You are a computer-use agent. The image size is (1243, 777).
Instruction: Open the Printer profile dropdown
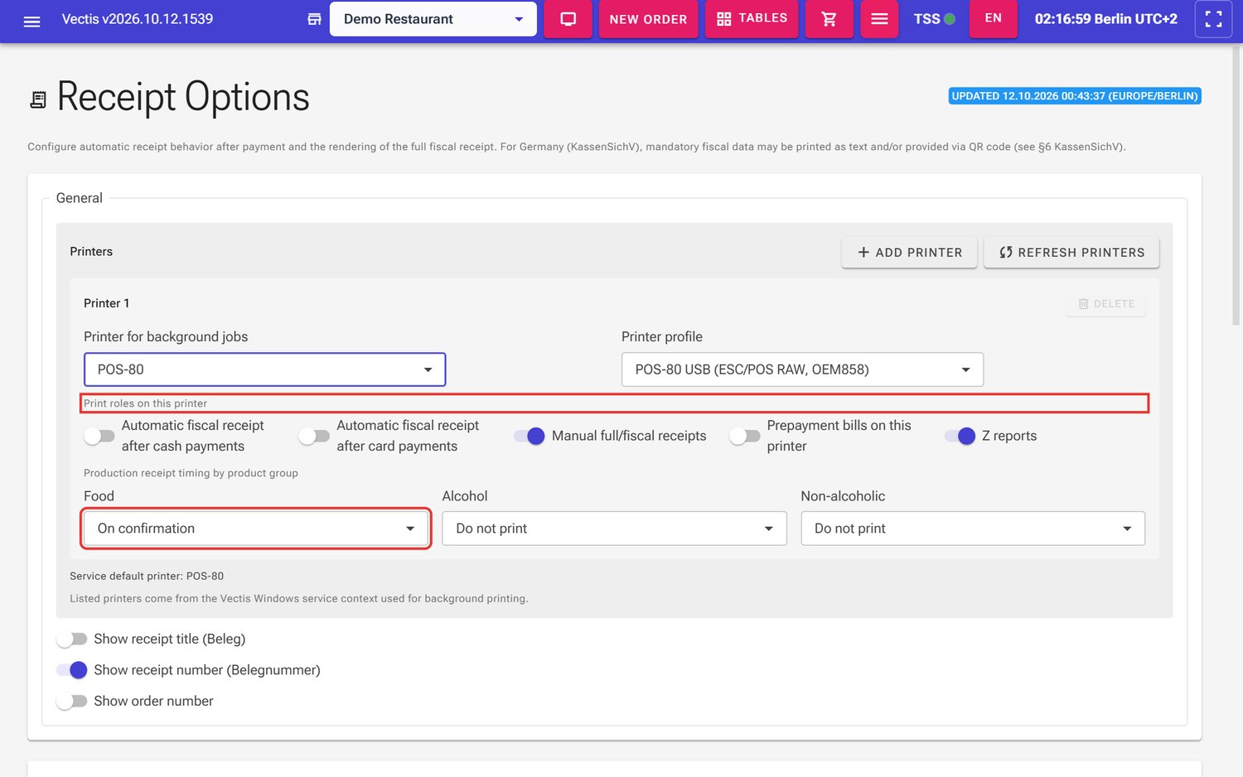coord(802,369)
